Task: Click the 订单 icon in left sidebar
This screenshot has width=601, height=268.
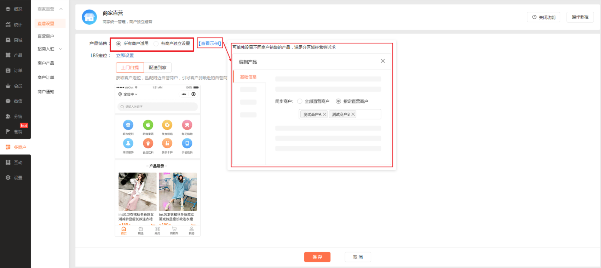Action: pyautogui.click(x=8, y=70)
